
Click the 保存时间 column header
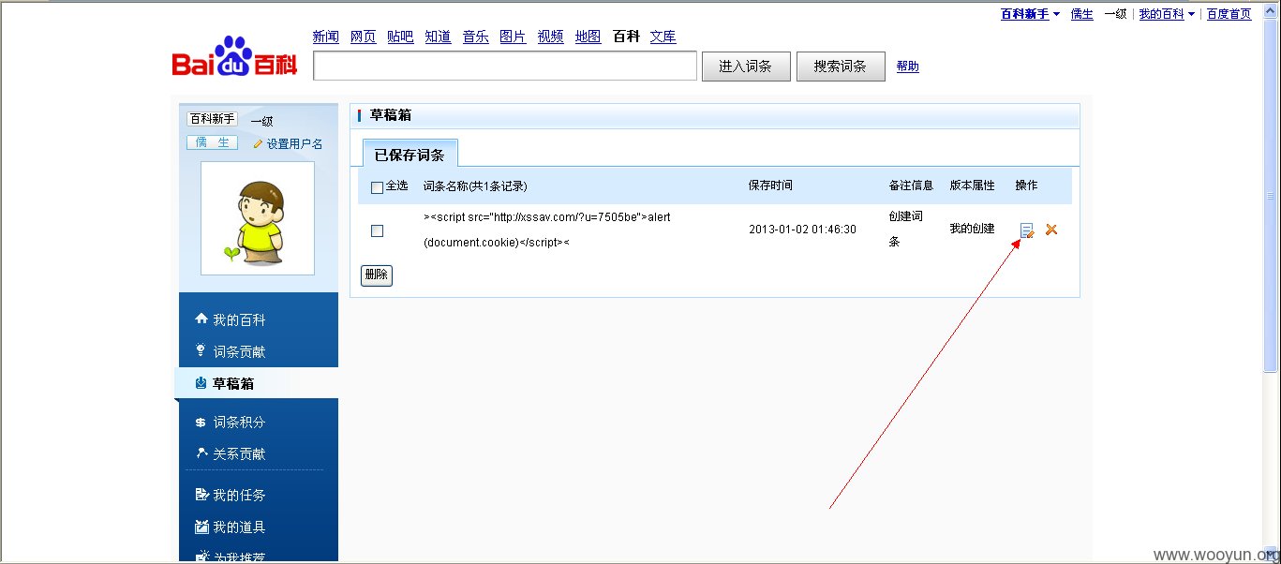pos(770,186)
